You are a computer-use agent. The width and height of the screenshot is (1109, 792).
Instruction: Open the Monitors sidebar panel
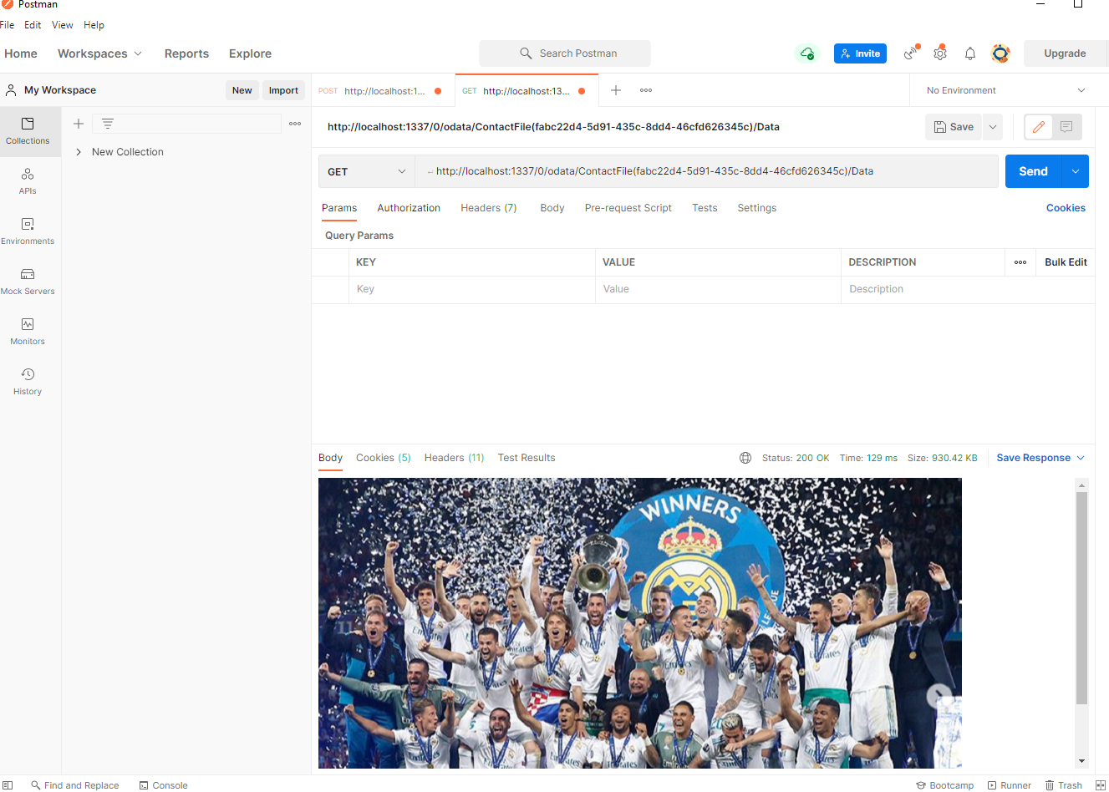pyautogui.click(x=28, y=332)
